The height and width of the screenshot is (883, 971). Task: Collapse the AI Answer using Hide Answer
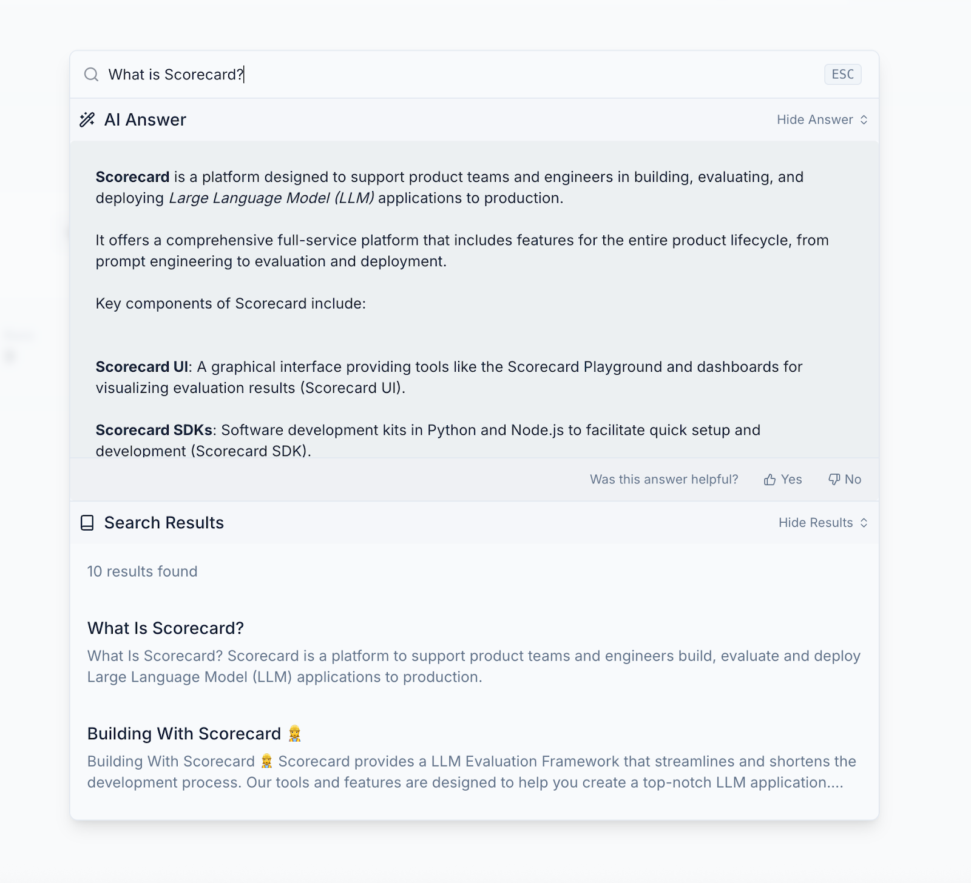[x=815, y=119]
